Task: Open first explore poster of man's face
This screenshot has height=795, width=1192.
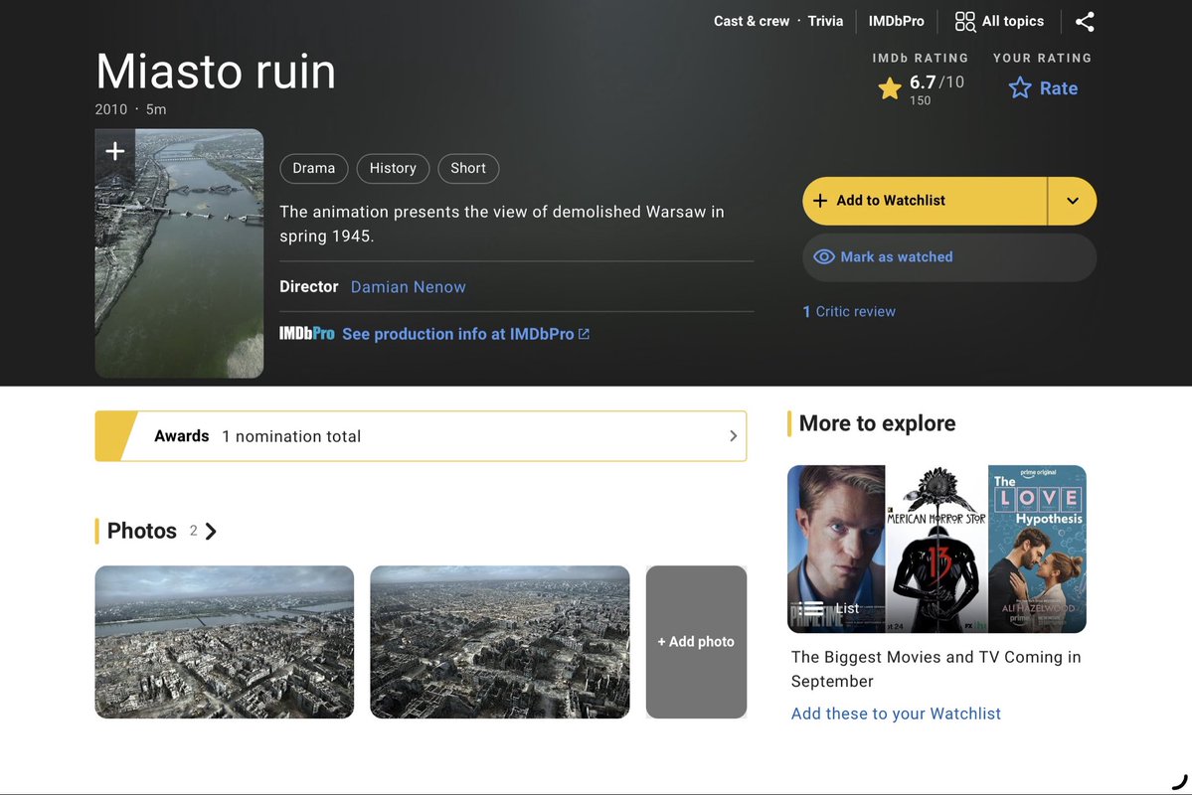Action: [836, 549]
